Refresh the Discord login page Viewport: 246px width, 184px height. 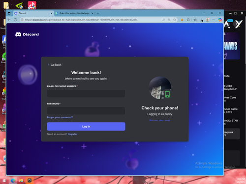[15, 20]
